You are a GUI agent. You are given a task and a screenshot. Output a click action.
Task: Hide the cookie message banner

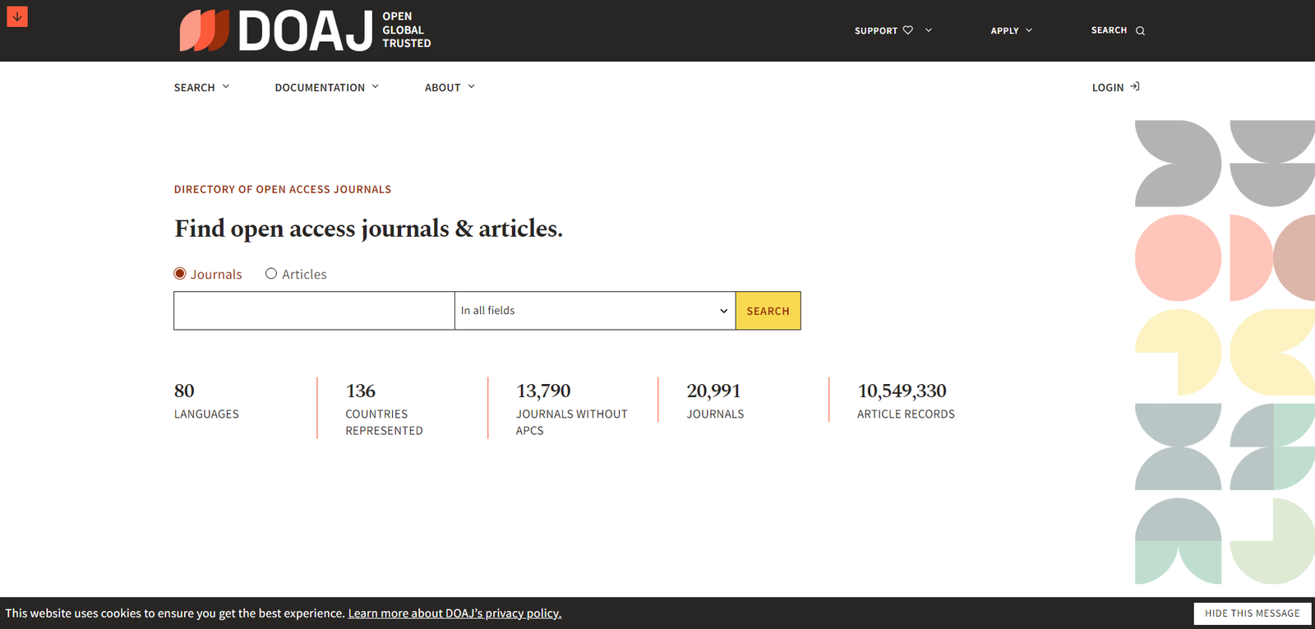[x=1252, y=613]
